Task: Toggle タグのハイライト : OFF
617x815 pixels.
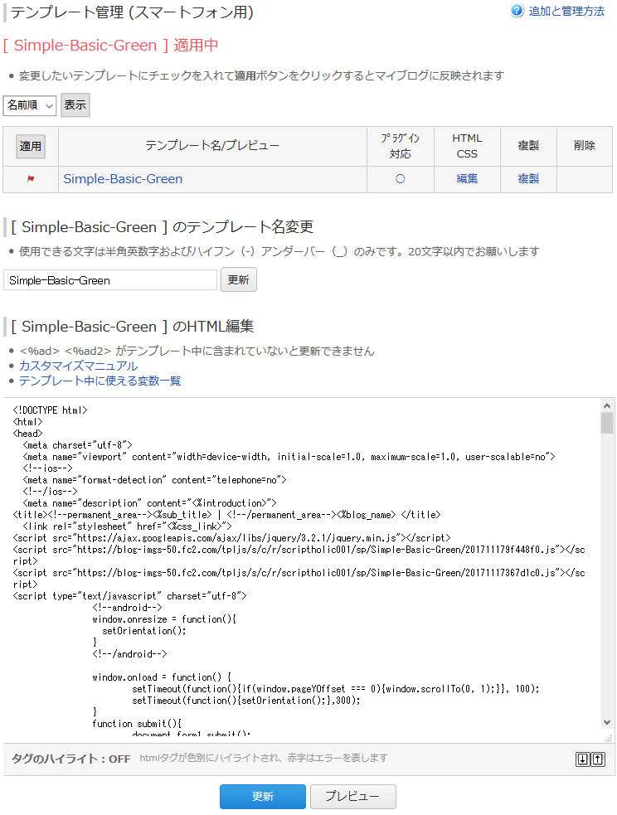Action: click(71, 759)
